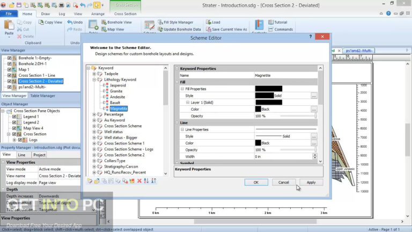This screenshot has width=412, height=232.
Task: Expand the Percentage scheme node
Action: (94, 114)
